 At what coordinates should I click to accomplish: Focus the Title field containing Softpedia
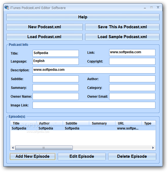pyautogui.click(x=56, y=53)
